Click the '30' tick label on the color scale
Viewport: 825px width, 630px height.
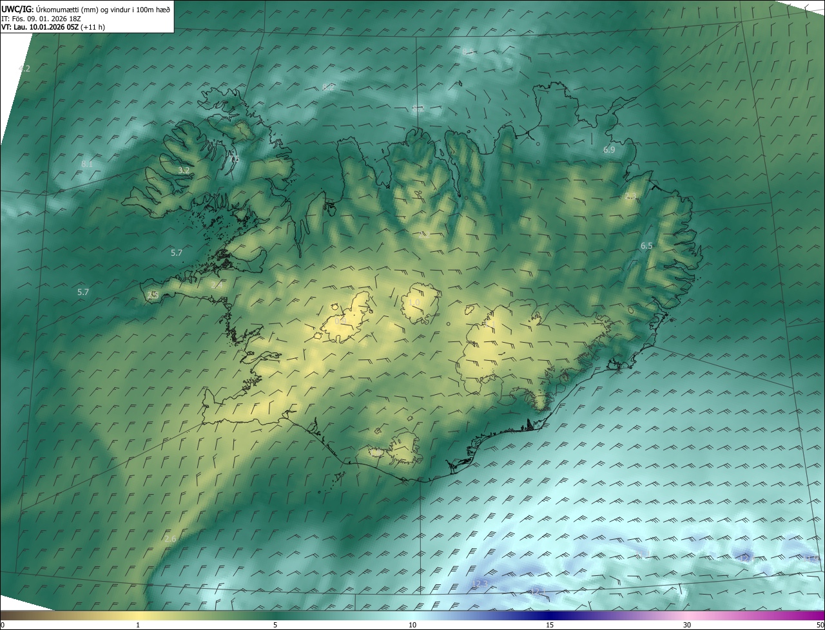[687, 625]
